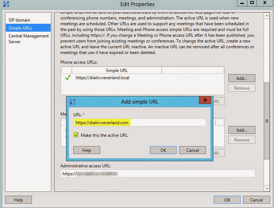Click OK in Add simple URL dialog

coord(163,150)
